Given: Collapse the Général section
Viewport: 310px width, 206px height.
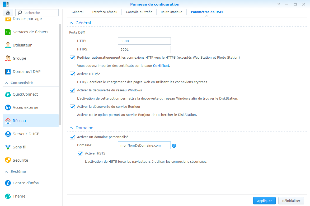Looking at the screenshot, I should point(71,23).
